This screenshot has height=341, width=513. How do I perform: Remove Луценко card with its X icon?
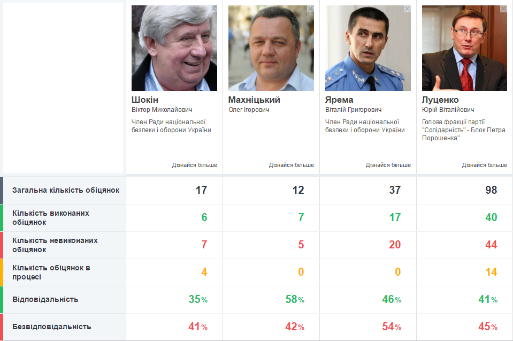click(x=503, y=9)
